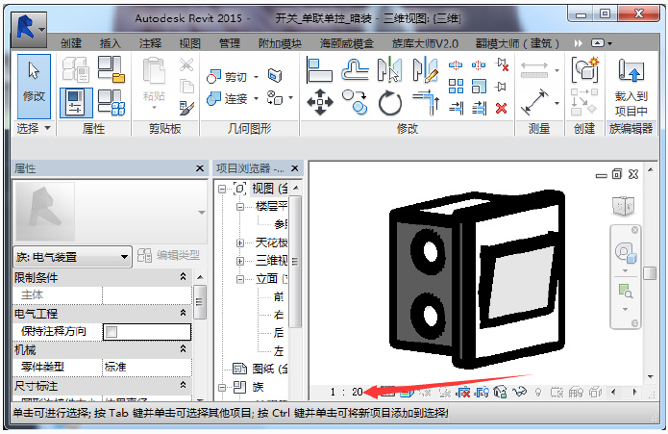Select Mirror - Draw Axis tool
Viewport: 668px width, 434px height.
pos(425,70)
